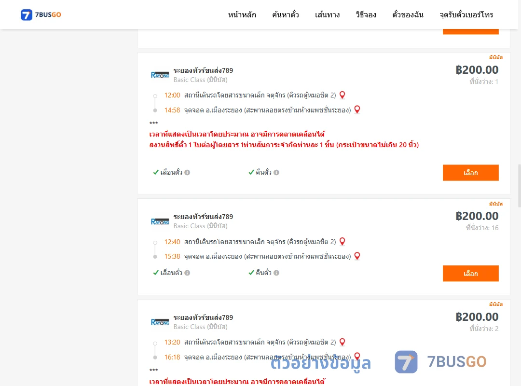Click Rayong logo on the 12:00 trip
This screenshot has width=521, height=386.
[160, 75]
